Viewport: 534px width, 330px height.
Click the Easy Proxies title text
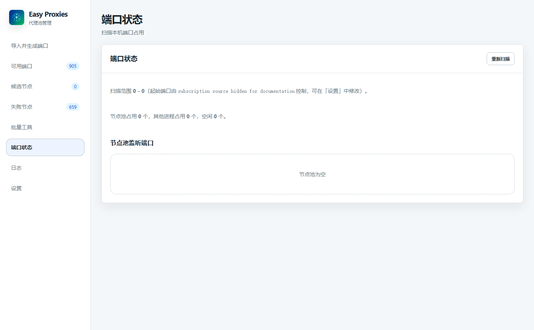(48, 14)
